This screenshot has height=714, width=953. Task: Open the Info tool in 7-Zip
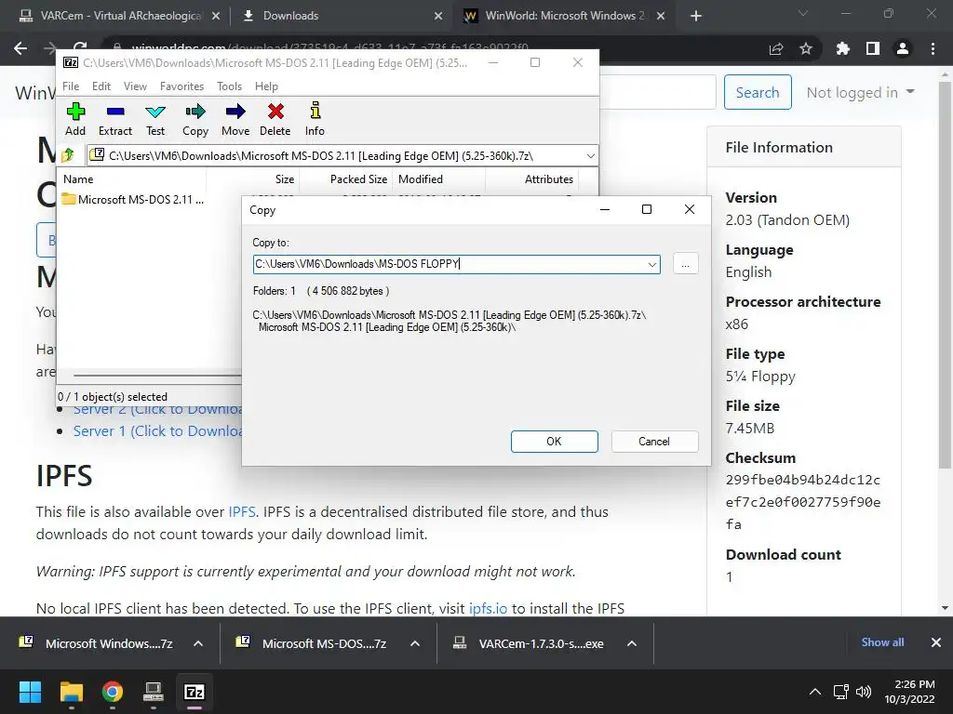coord(315,120)
